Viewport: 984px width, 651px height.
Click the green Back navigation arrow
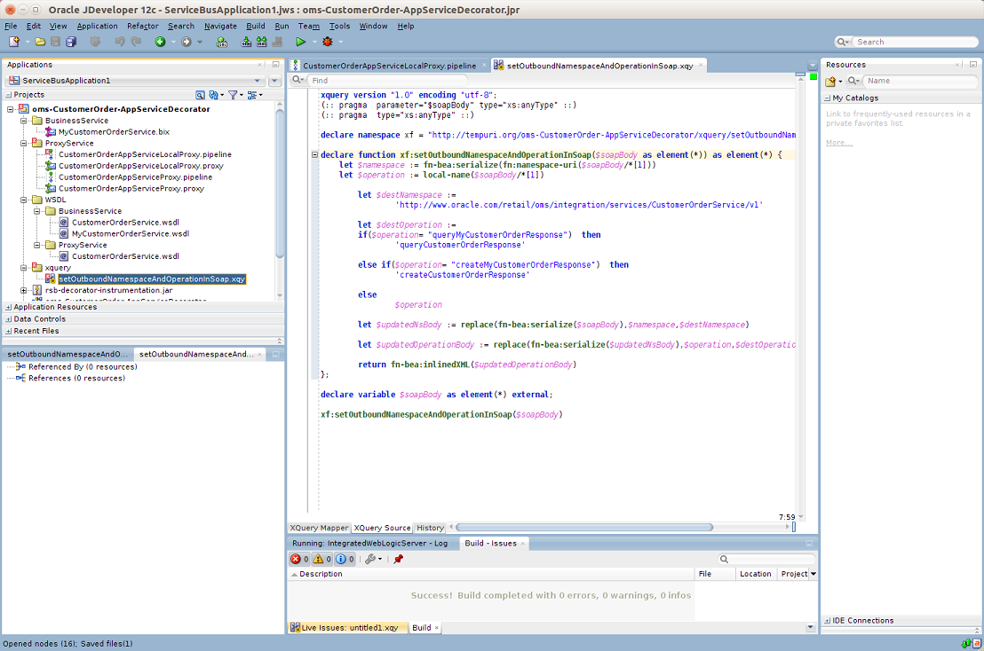(x=160, y=42)
